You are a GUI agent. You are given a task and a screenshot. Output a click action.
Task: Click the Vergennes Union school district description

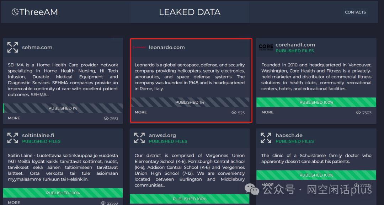coord(190,170)
